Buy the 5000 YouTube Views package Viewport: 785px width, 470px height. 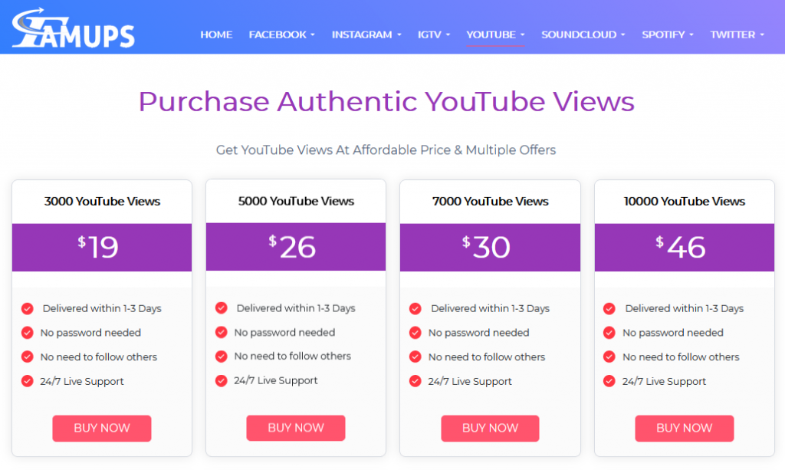tap(296, 428)
